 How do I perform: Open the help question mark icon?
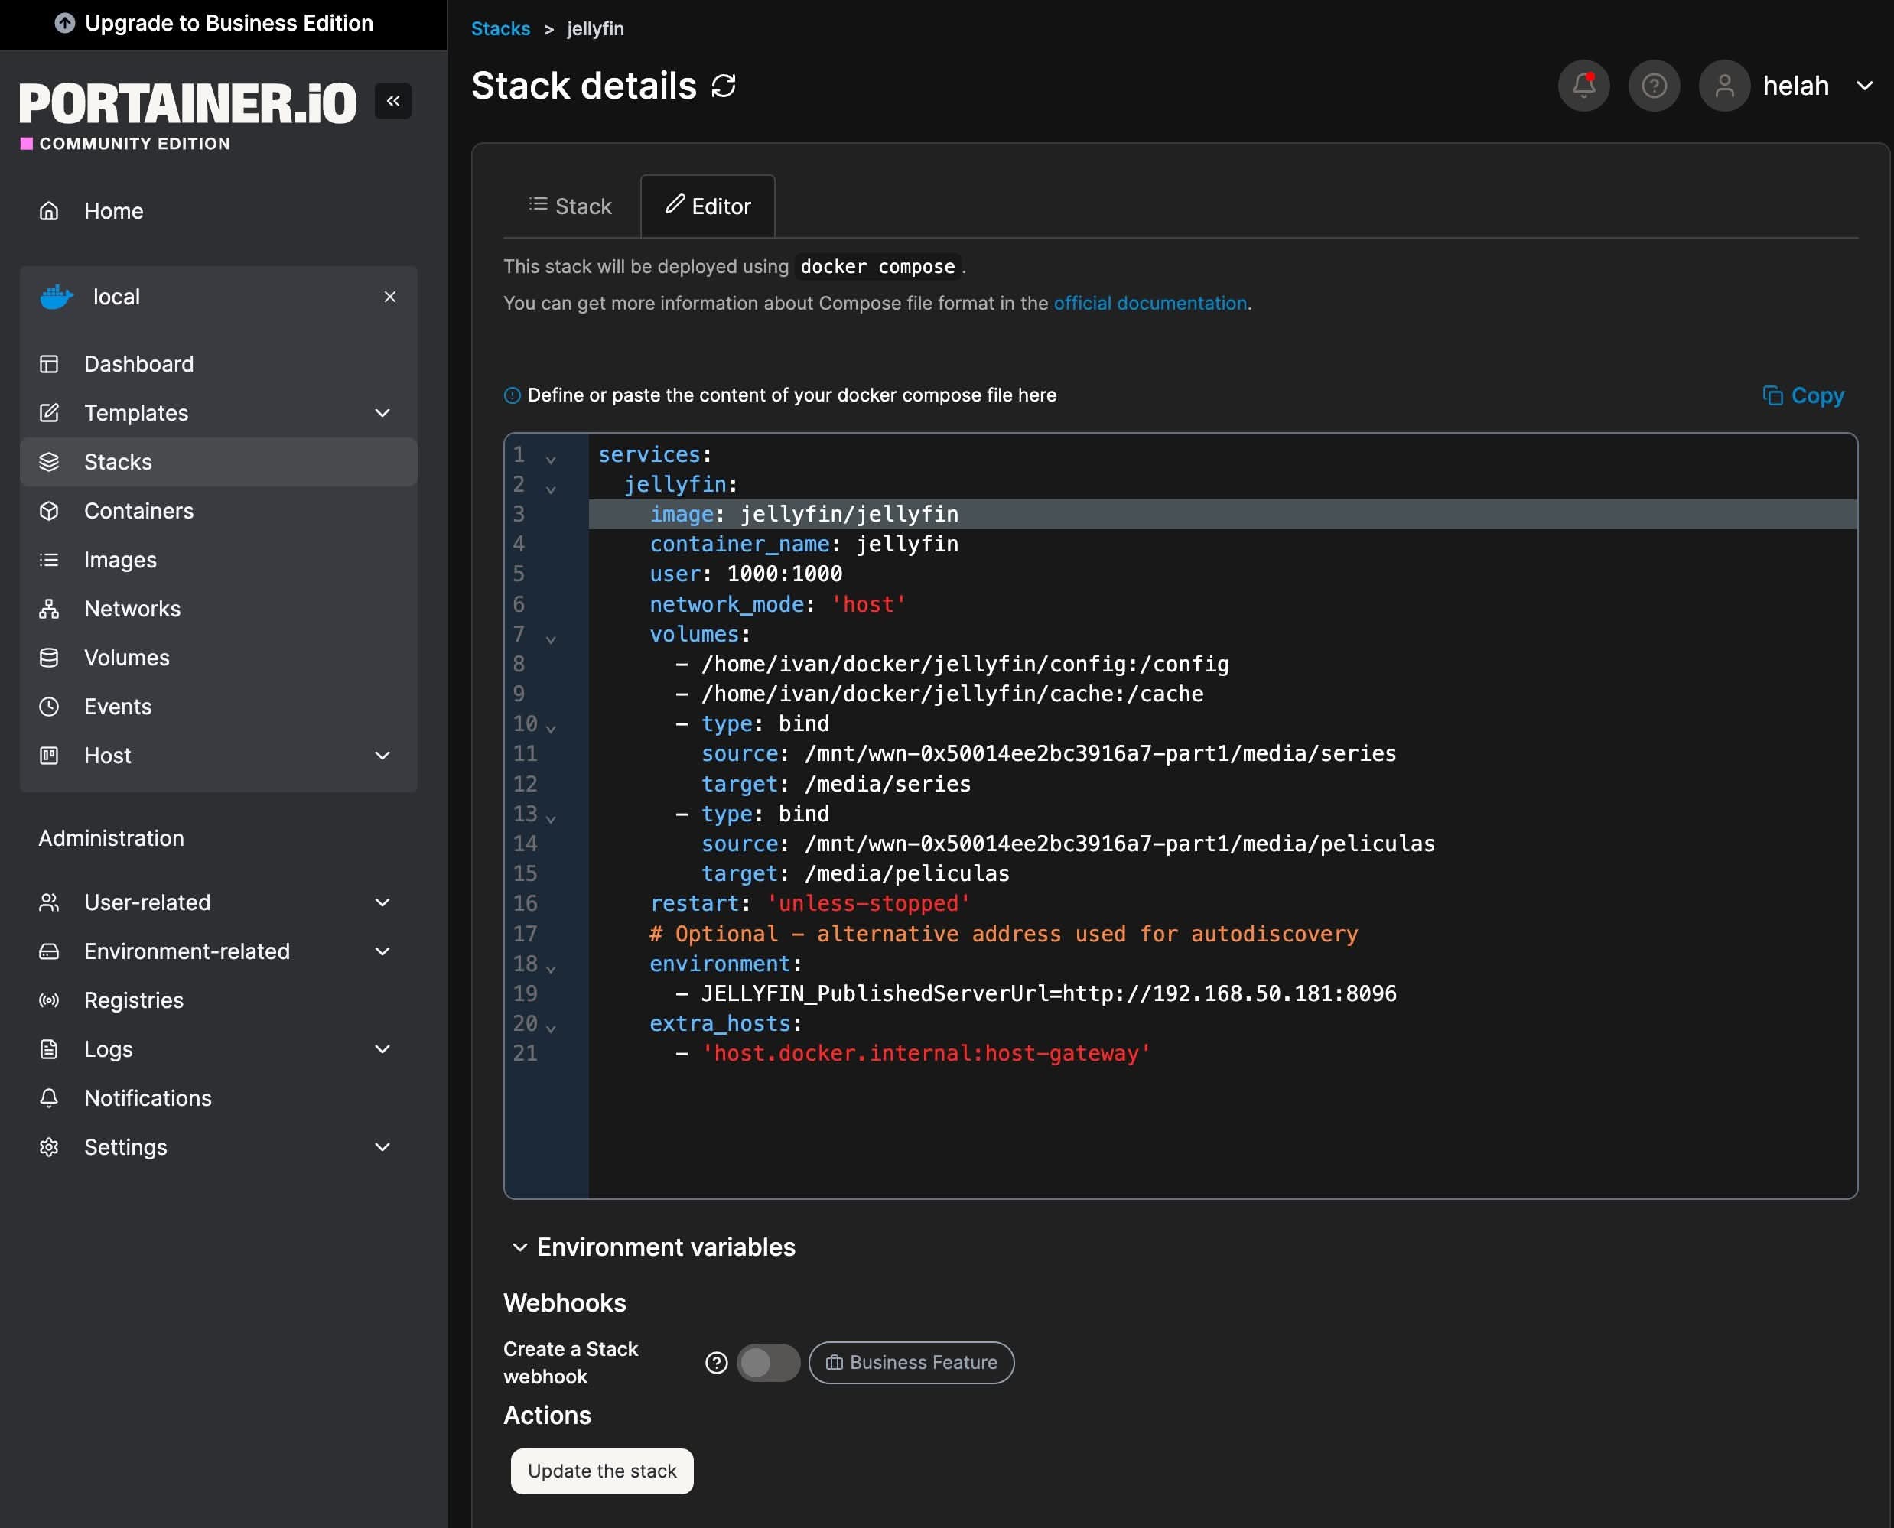(x=1653, y=86)
